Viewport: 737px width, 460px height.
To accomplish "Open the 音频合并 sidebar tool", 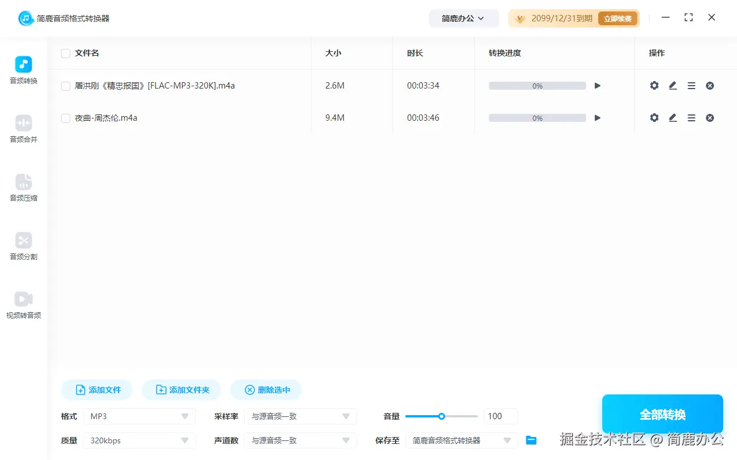I will (23, 129).
